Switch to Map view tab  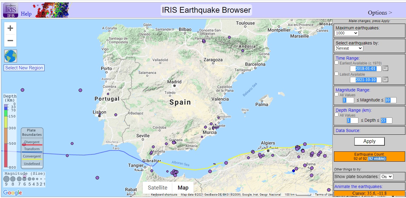click(183, 188)
